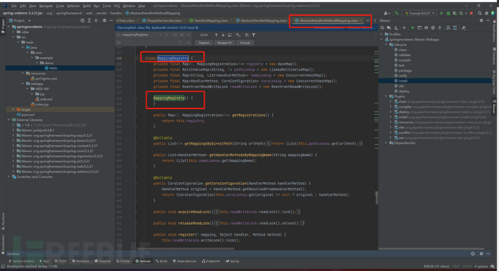Open the Refactor menu

[73, 6]
